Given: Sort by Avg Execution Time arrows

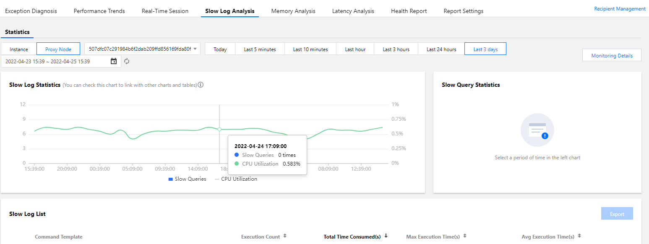Looking at the screenshot, I should click(579, 236).
